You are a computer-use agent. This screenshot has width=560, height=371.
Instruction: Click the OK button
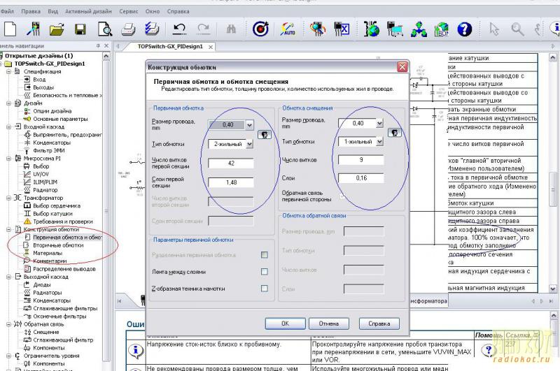(x=285, y=323)
